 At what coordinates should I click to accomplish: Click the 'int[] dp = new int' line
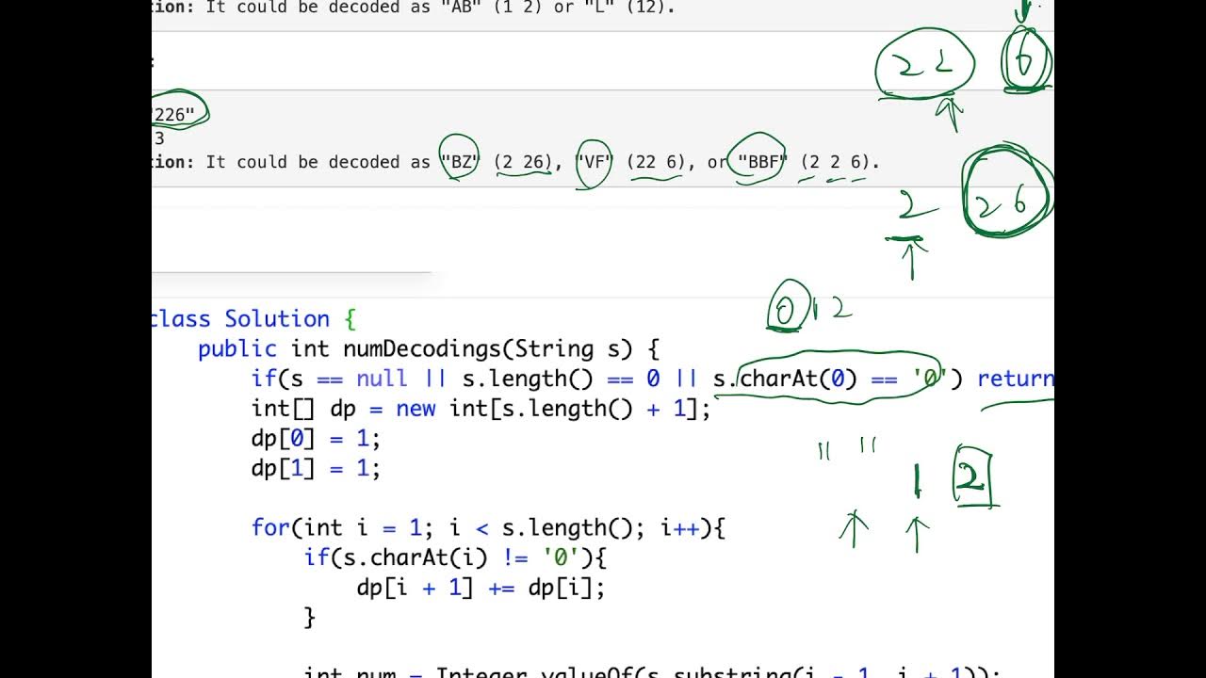tap(481, 409)
